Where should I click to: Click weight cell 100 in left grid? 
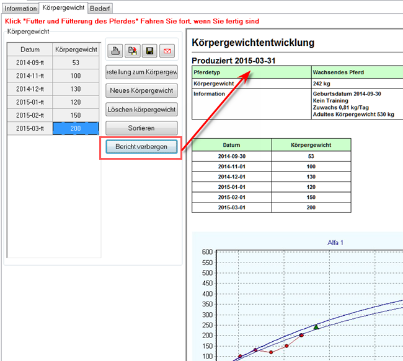[x=76, y=76]
